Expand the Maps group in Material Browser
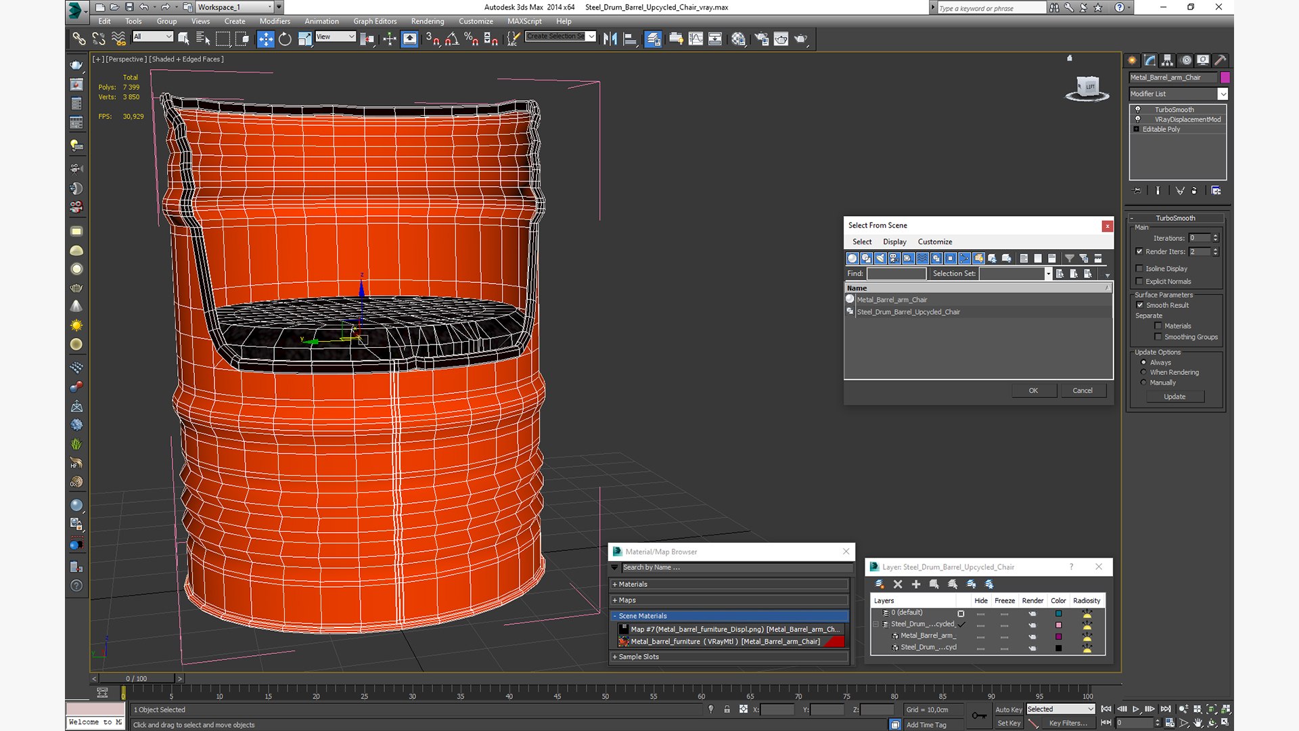 tap(729, 600)
